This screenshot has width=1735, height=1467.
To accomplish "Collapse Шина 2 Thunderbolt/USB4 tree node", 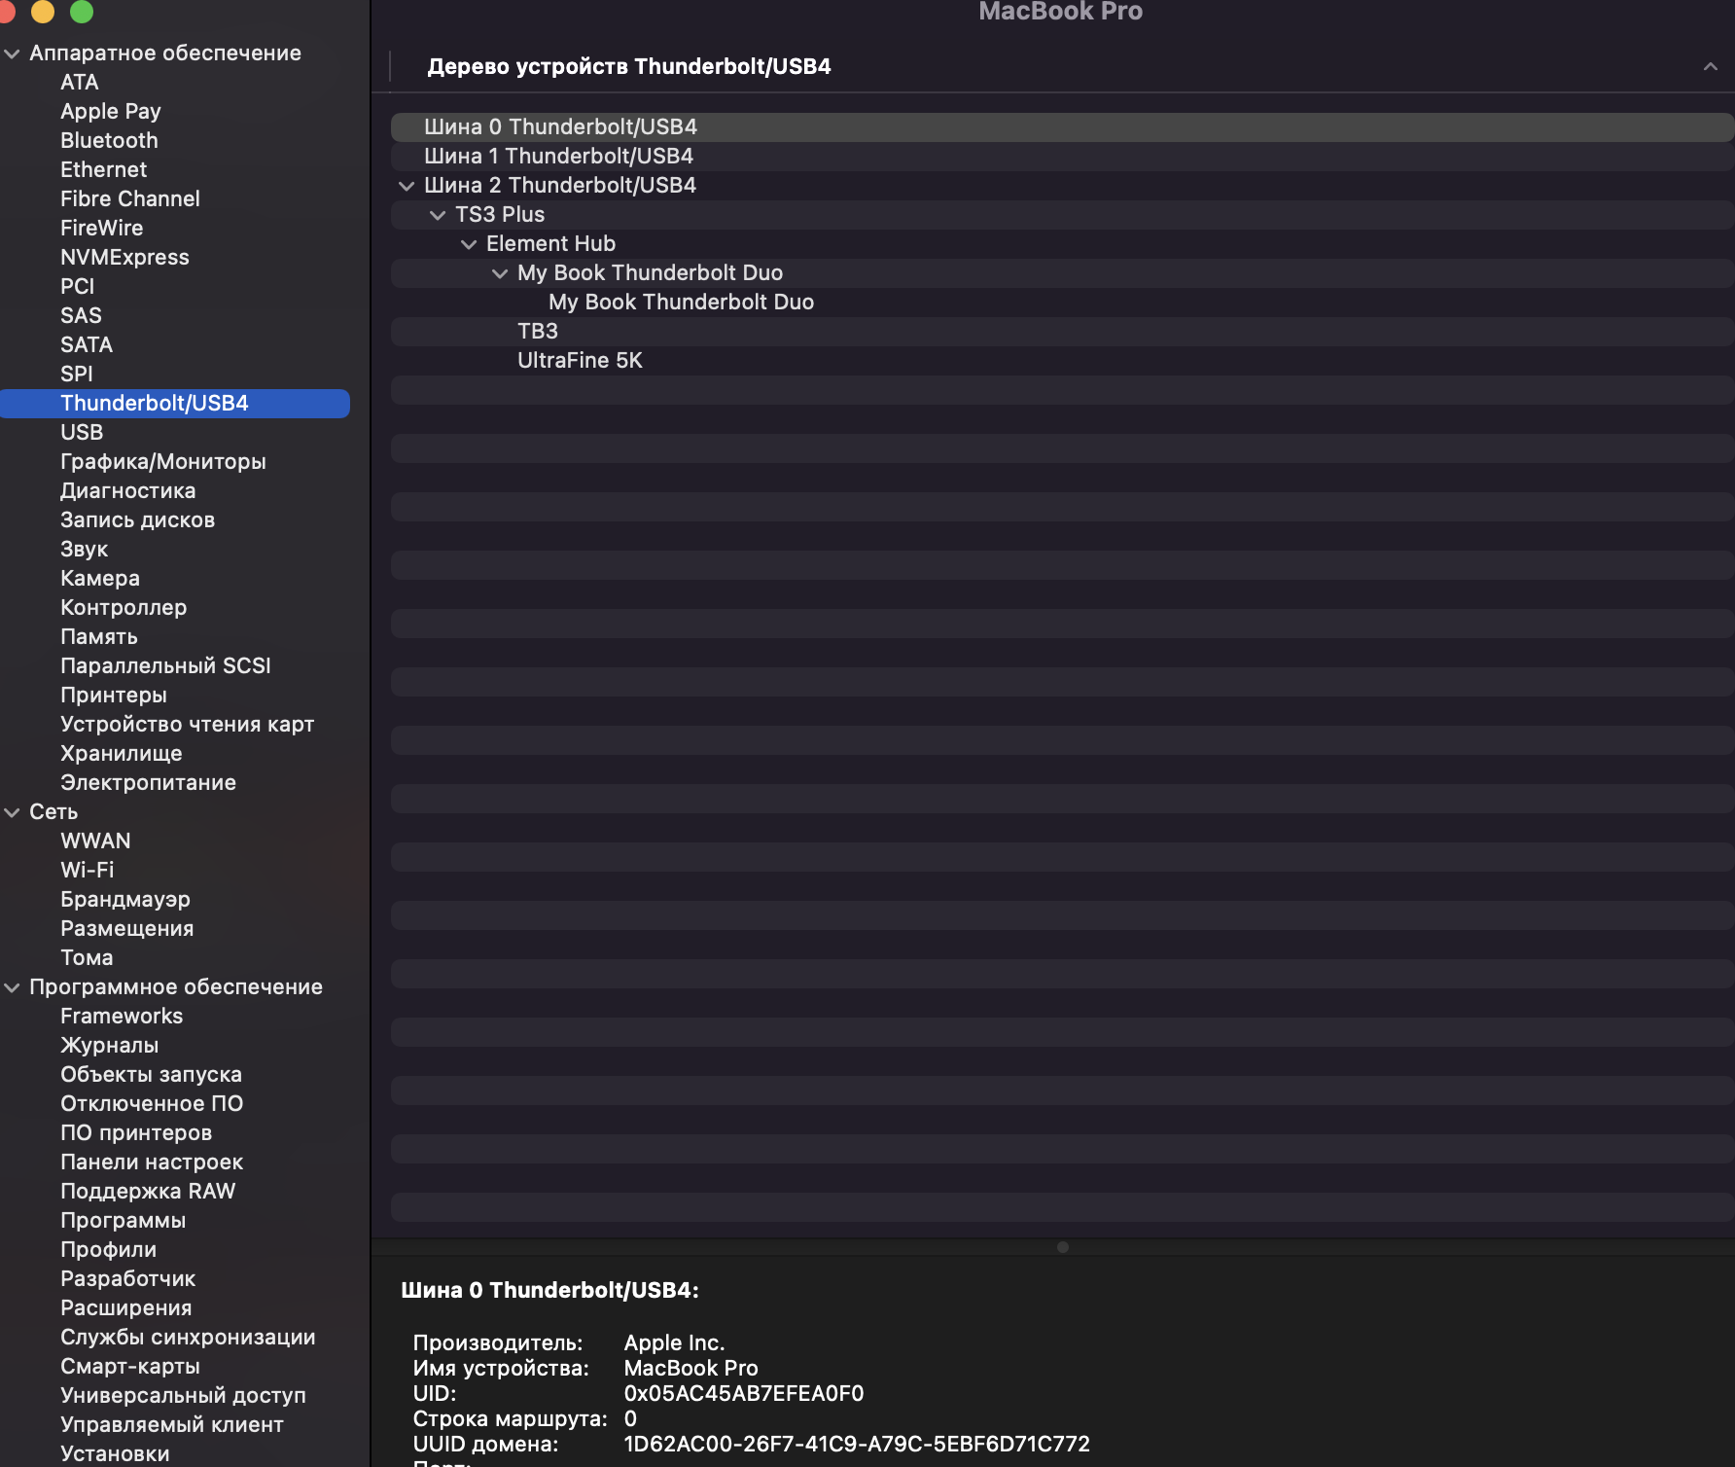I will pos(407,186).
